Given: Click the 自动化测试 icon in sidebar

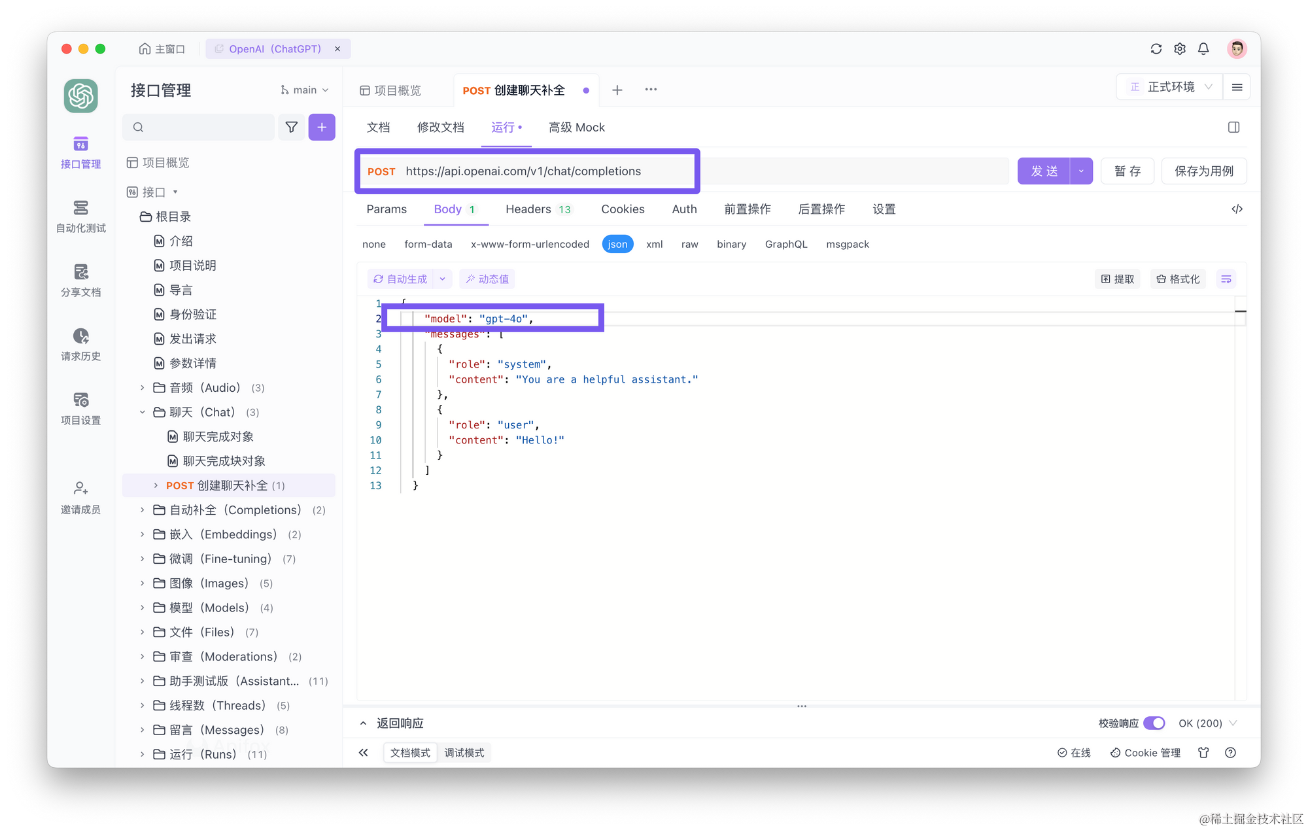Looking at the screenshot, I should (81, 210).
